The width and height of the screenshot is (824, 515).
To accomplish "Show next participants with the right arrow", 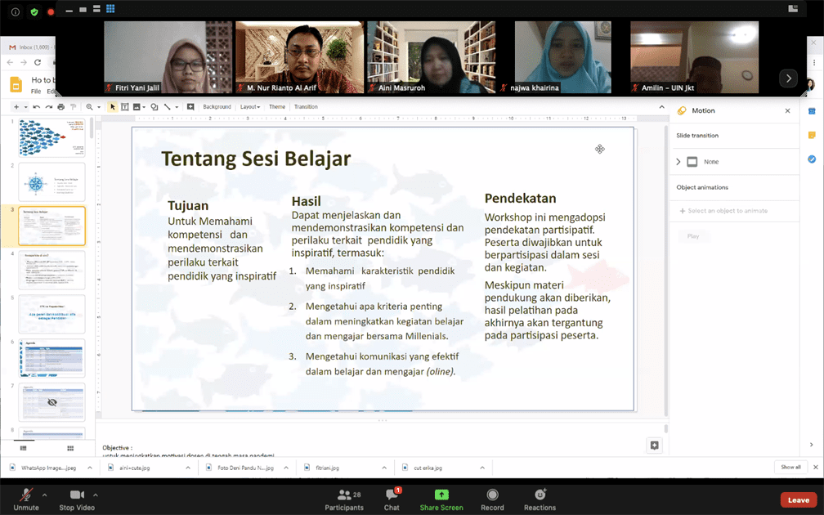I will [788, 78].
